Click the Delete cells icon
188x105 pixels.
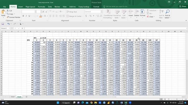[x=137, y=12]
